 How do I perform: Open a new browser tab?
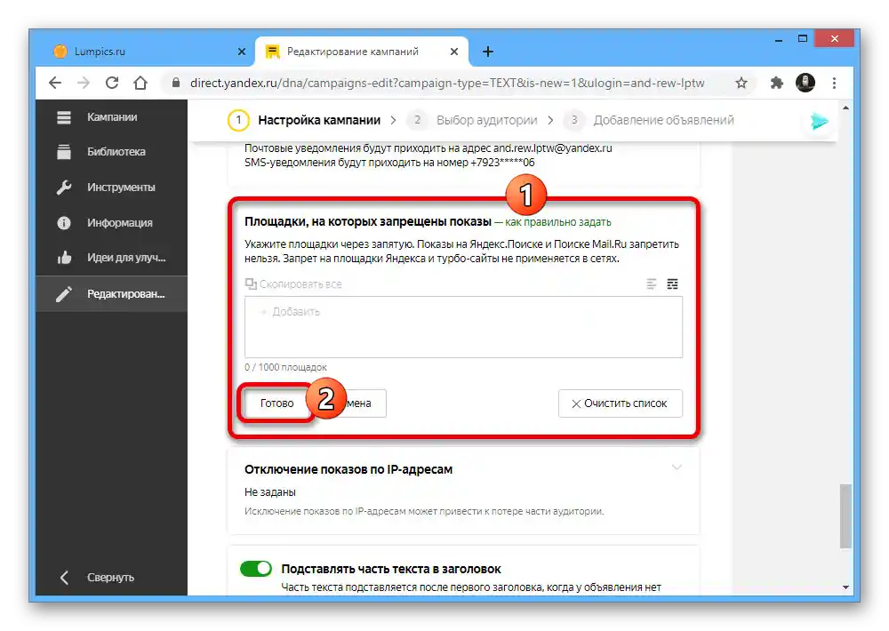point(487,52)
